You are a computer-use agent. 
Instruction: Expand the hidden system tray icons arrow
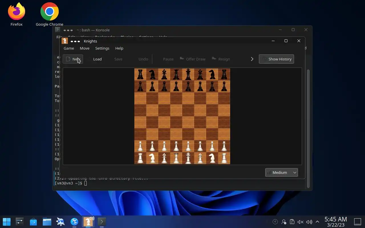pyautogui.click(x=317, y=222)
